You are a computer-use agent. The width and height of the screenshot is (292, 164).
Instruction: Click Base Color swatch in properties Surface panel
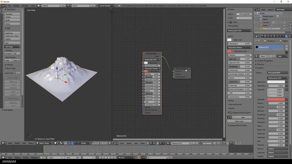[x=276, y=82]
